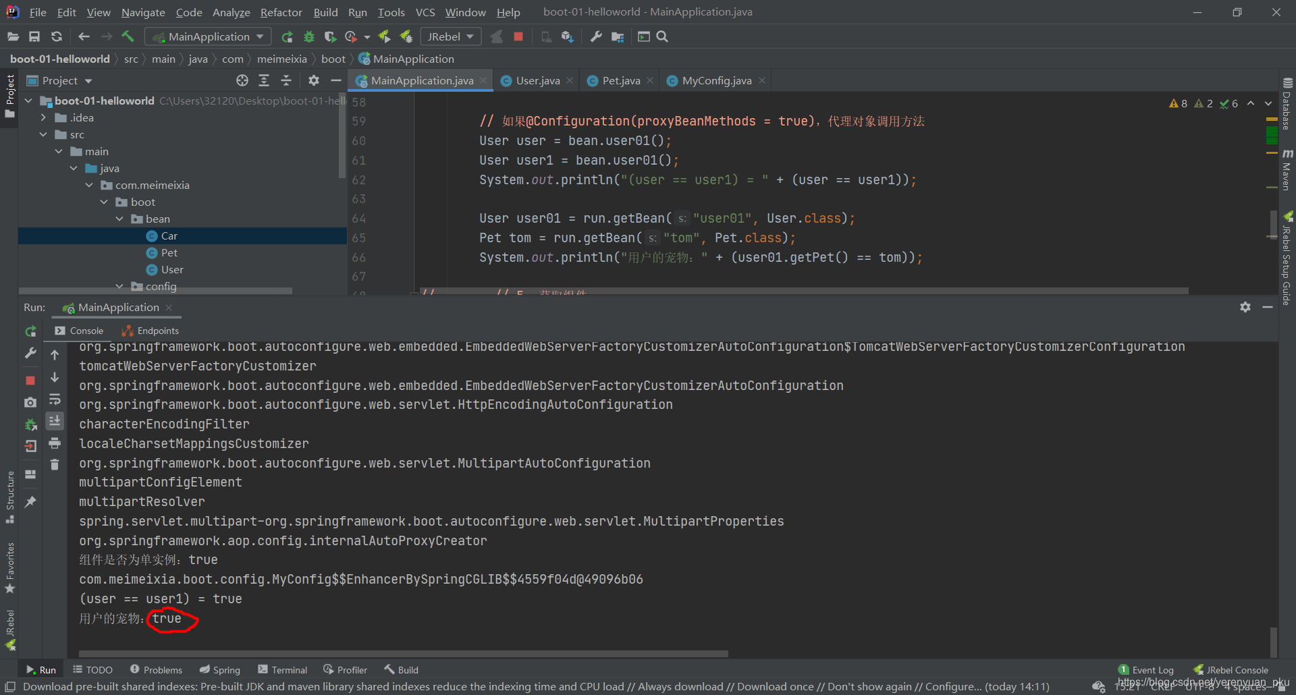
Task: Click the console horizontal scrollbar
Action: point(404,653)
